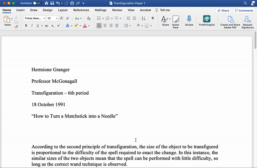Undo the last action
257x168 pixels.
[58, 3]
